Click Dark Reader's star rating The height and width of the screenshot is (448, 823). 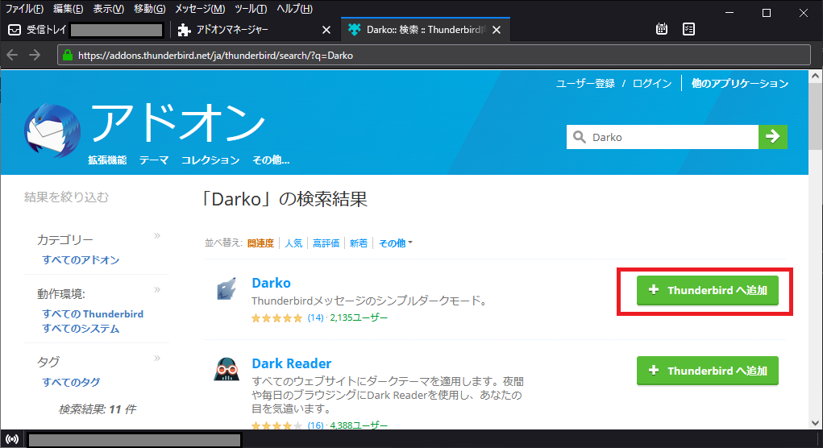pyautogui.click(x=277, y=425)
